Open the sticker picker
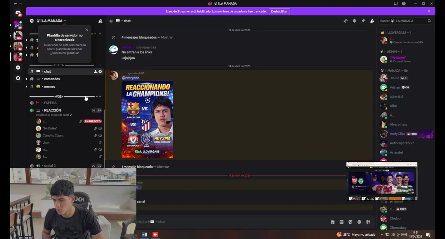This screenshot has height=239, width=445. coord(350,222)
